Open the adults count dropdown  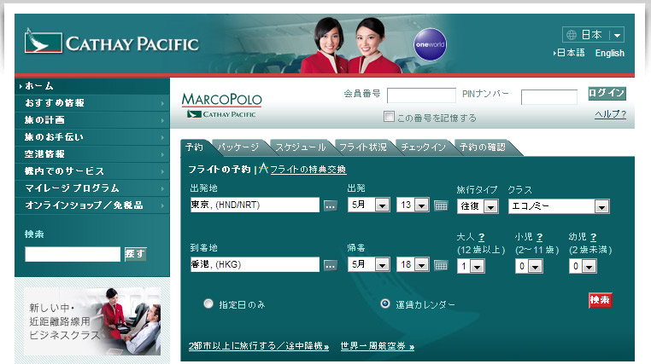471,266
